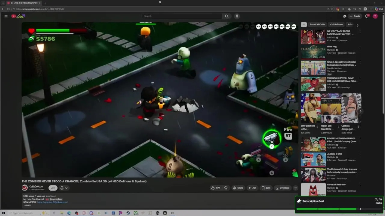Open the tab list dropdown arrow
Image resolution: width=385 pixels, height=216 pixels.
[3, 3]
